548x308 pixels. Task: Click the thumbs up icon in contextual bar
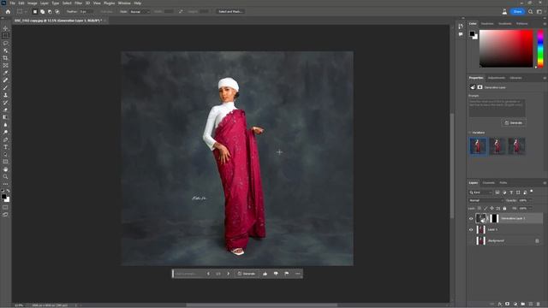click(265, 274)
